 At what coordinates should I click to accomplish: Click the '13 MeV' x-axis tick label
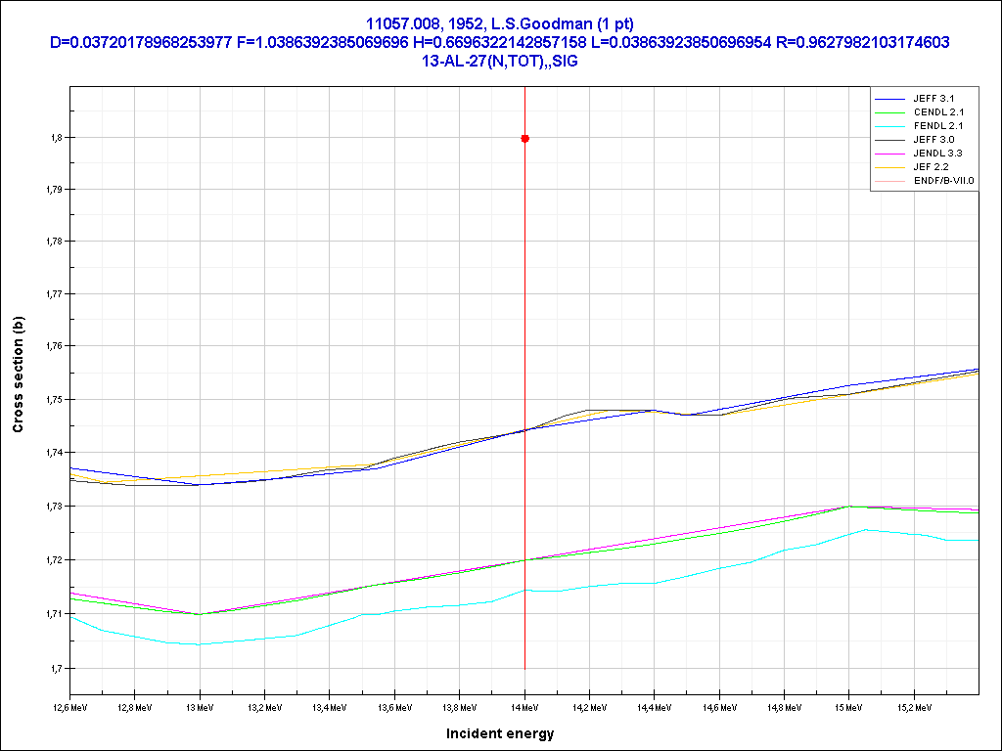pyautogui.click(x=200, y=706)
